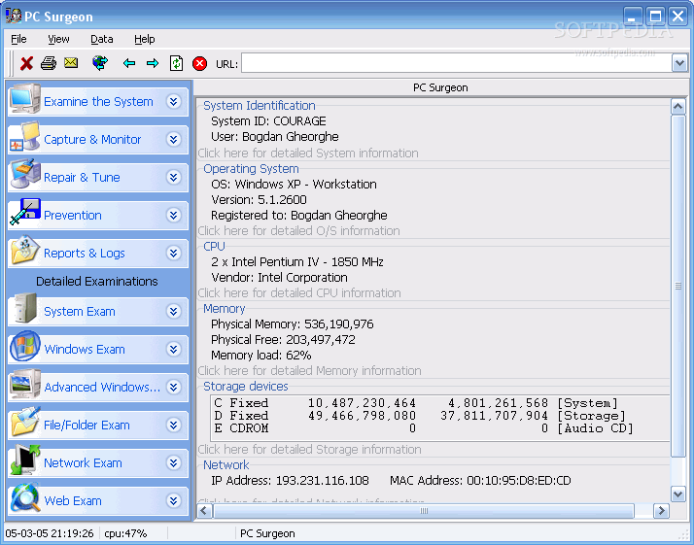Click the yellow envelope email icon
Screen dimensions: 694x545
[71, 62]
